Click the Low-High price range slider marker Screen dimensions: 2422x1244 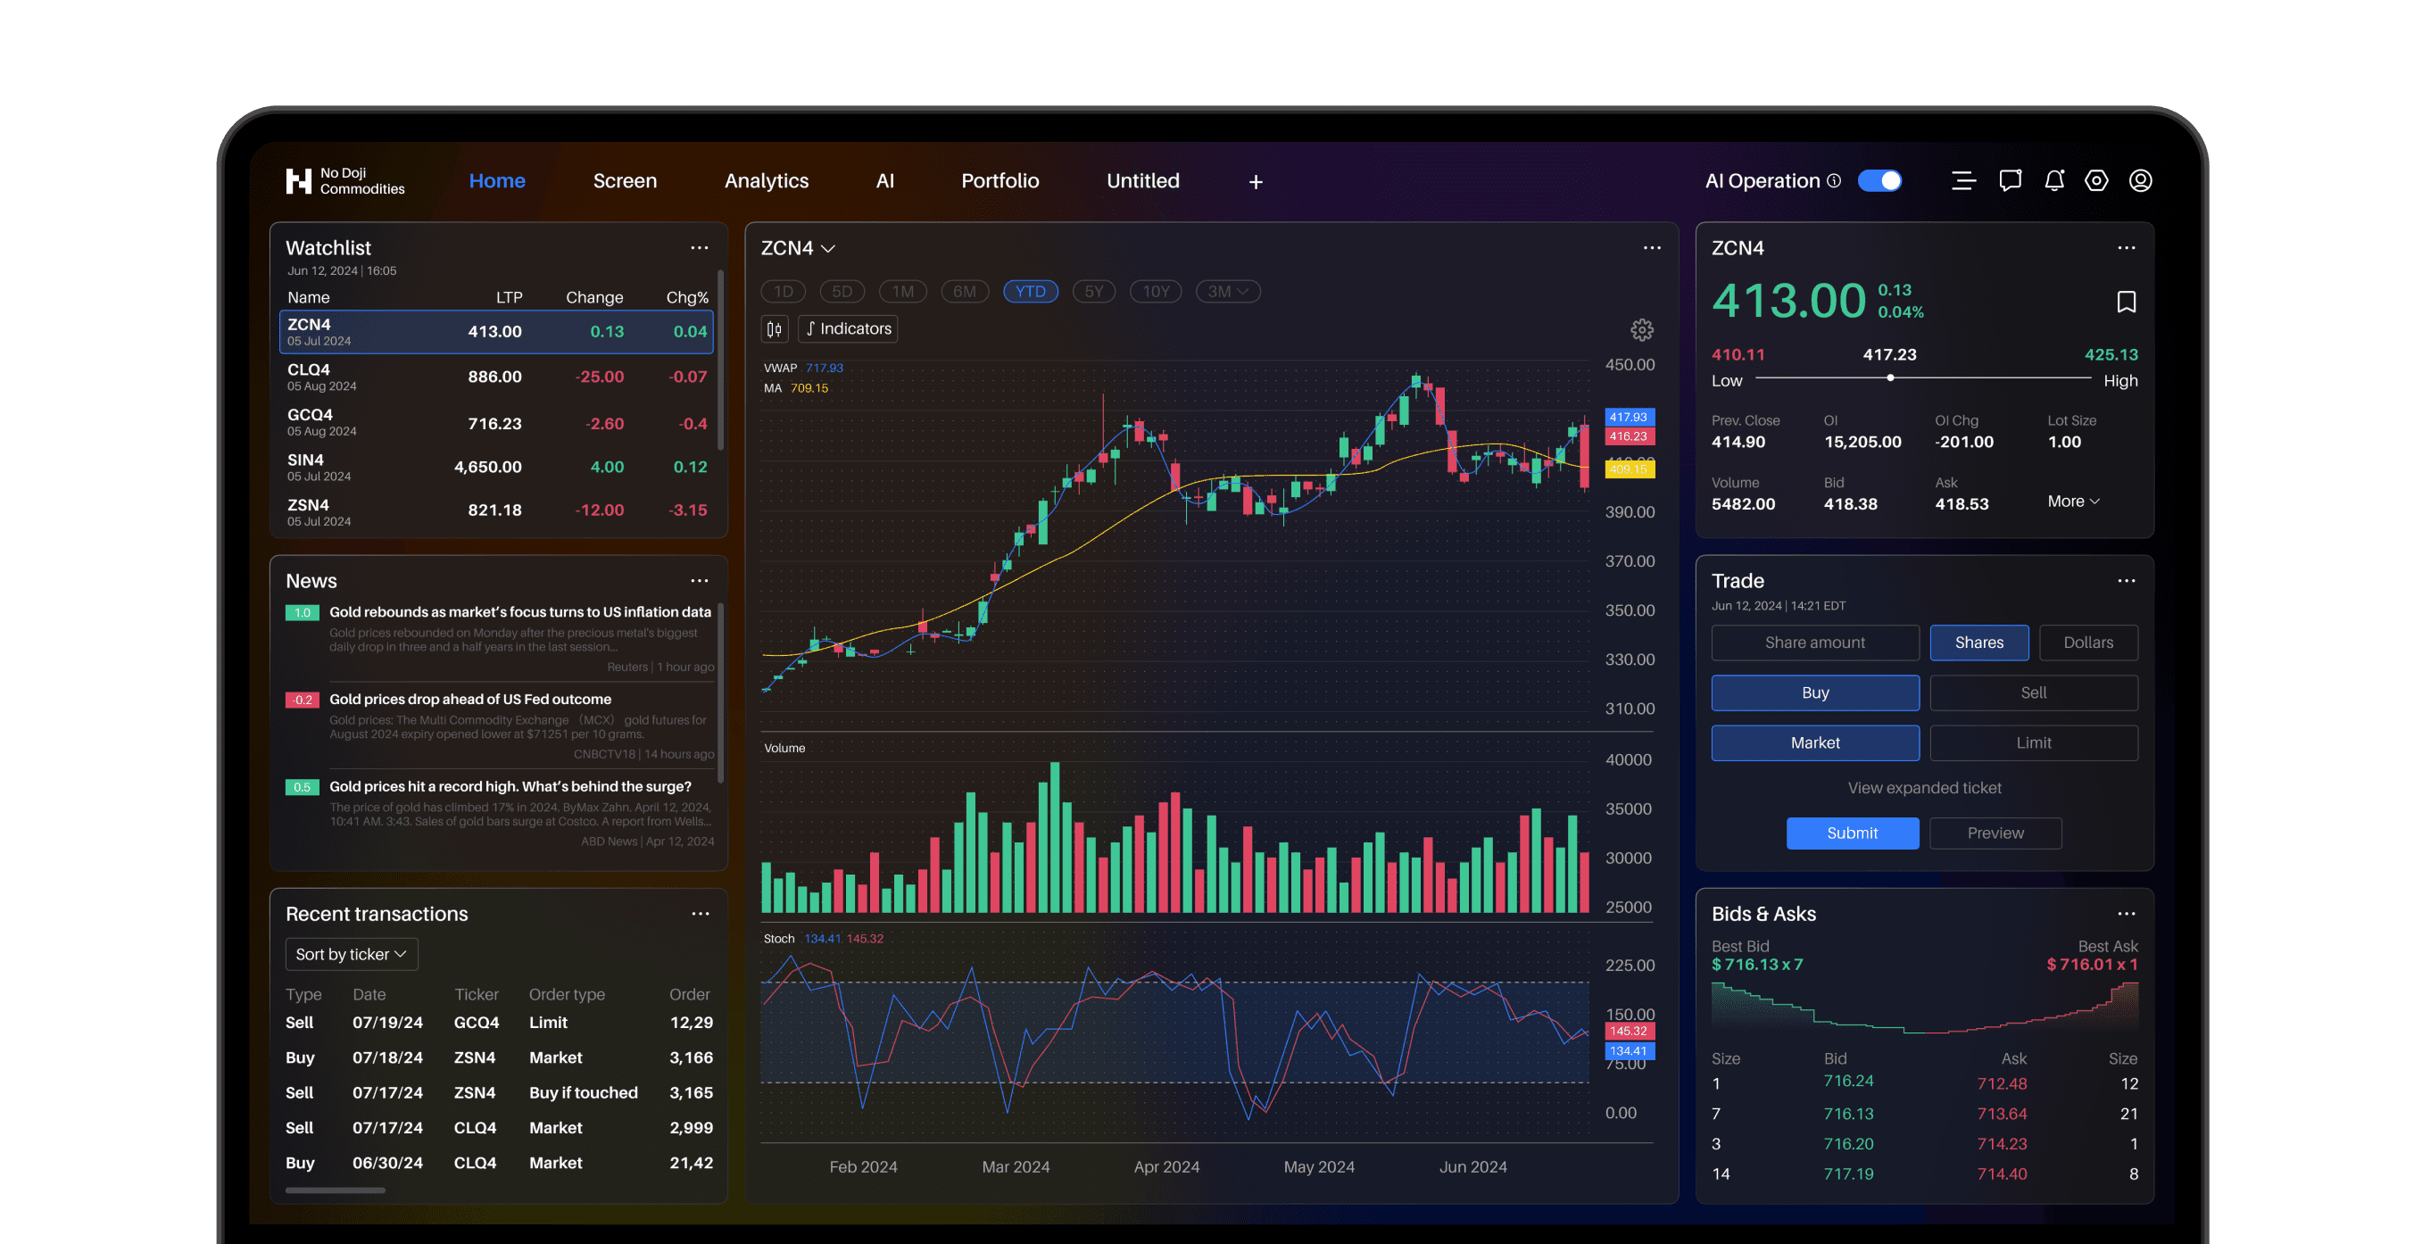click(1890, 378)
